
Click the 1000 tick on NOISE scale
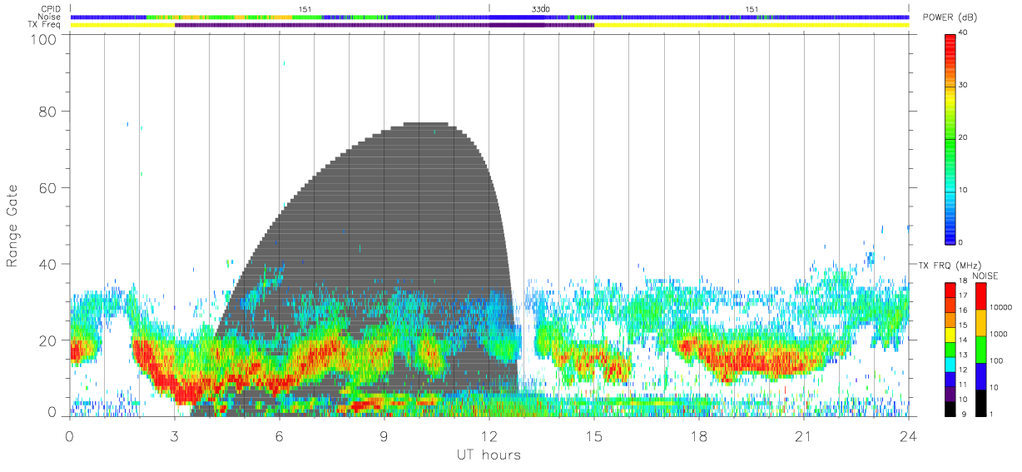tap(999, 334)
